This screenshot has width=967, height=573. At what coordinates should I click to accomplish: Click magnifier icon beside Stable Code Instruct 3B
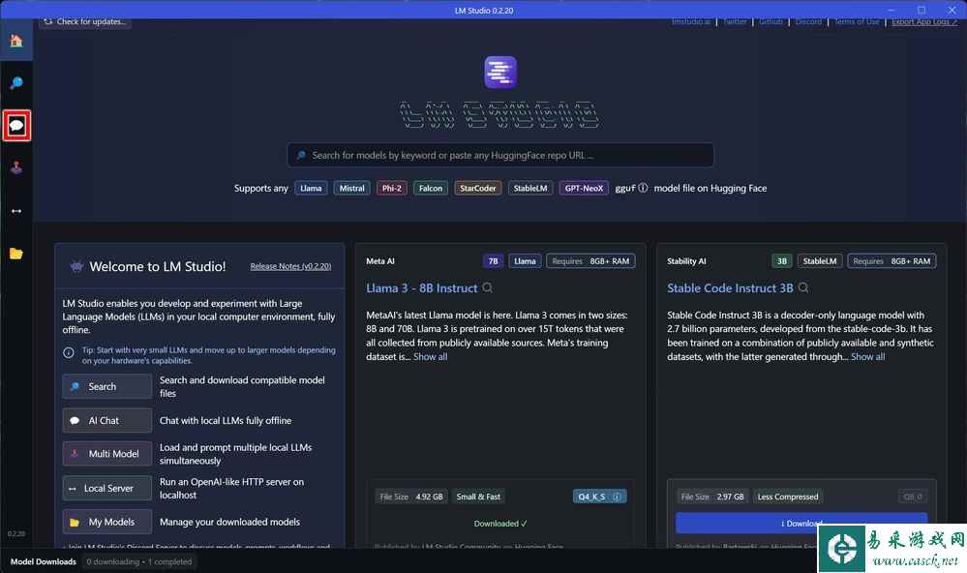803,287
